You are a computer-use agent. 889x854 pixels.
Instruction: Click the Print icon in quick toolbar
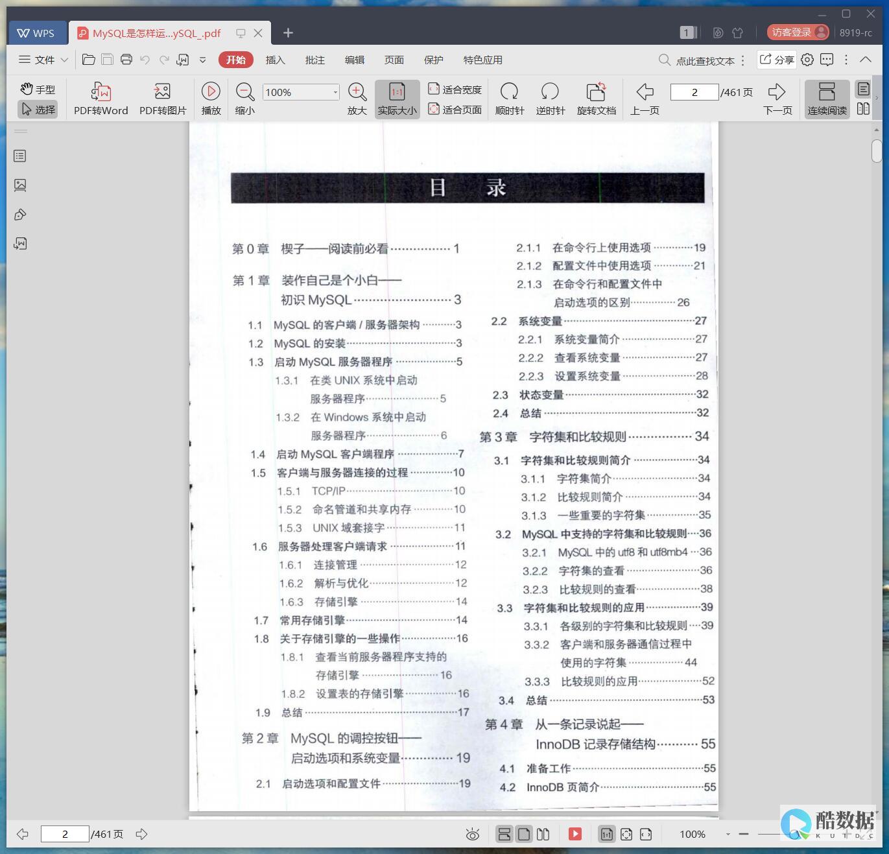click(x=126, y=60)
